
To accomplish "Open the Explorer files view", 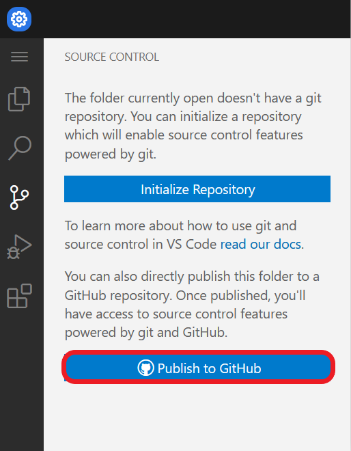I will coord(19,99).
